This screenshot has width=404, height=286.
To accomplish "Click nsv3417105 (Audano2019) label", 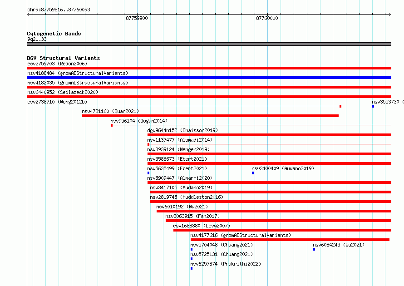I will pyautogui.click(x=181, y=187).
